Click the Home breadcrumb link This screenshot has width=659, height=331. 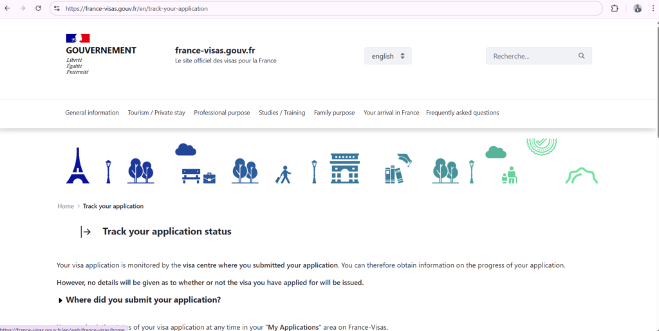pyautogui.click(x=66, y=206)
